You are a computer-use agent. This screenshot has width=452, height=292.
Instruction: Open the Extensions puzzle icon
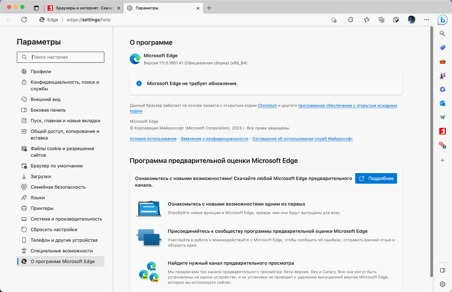click(351, 20)
